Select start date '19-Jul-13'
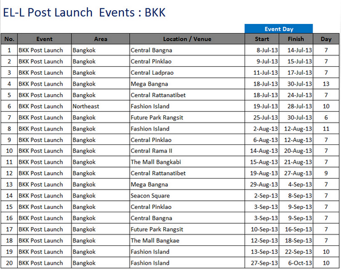341x279 pixels. point(262,106)
